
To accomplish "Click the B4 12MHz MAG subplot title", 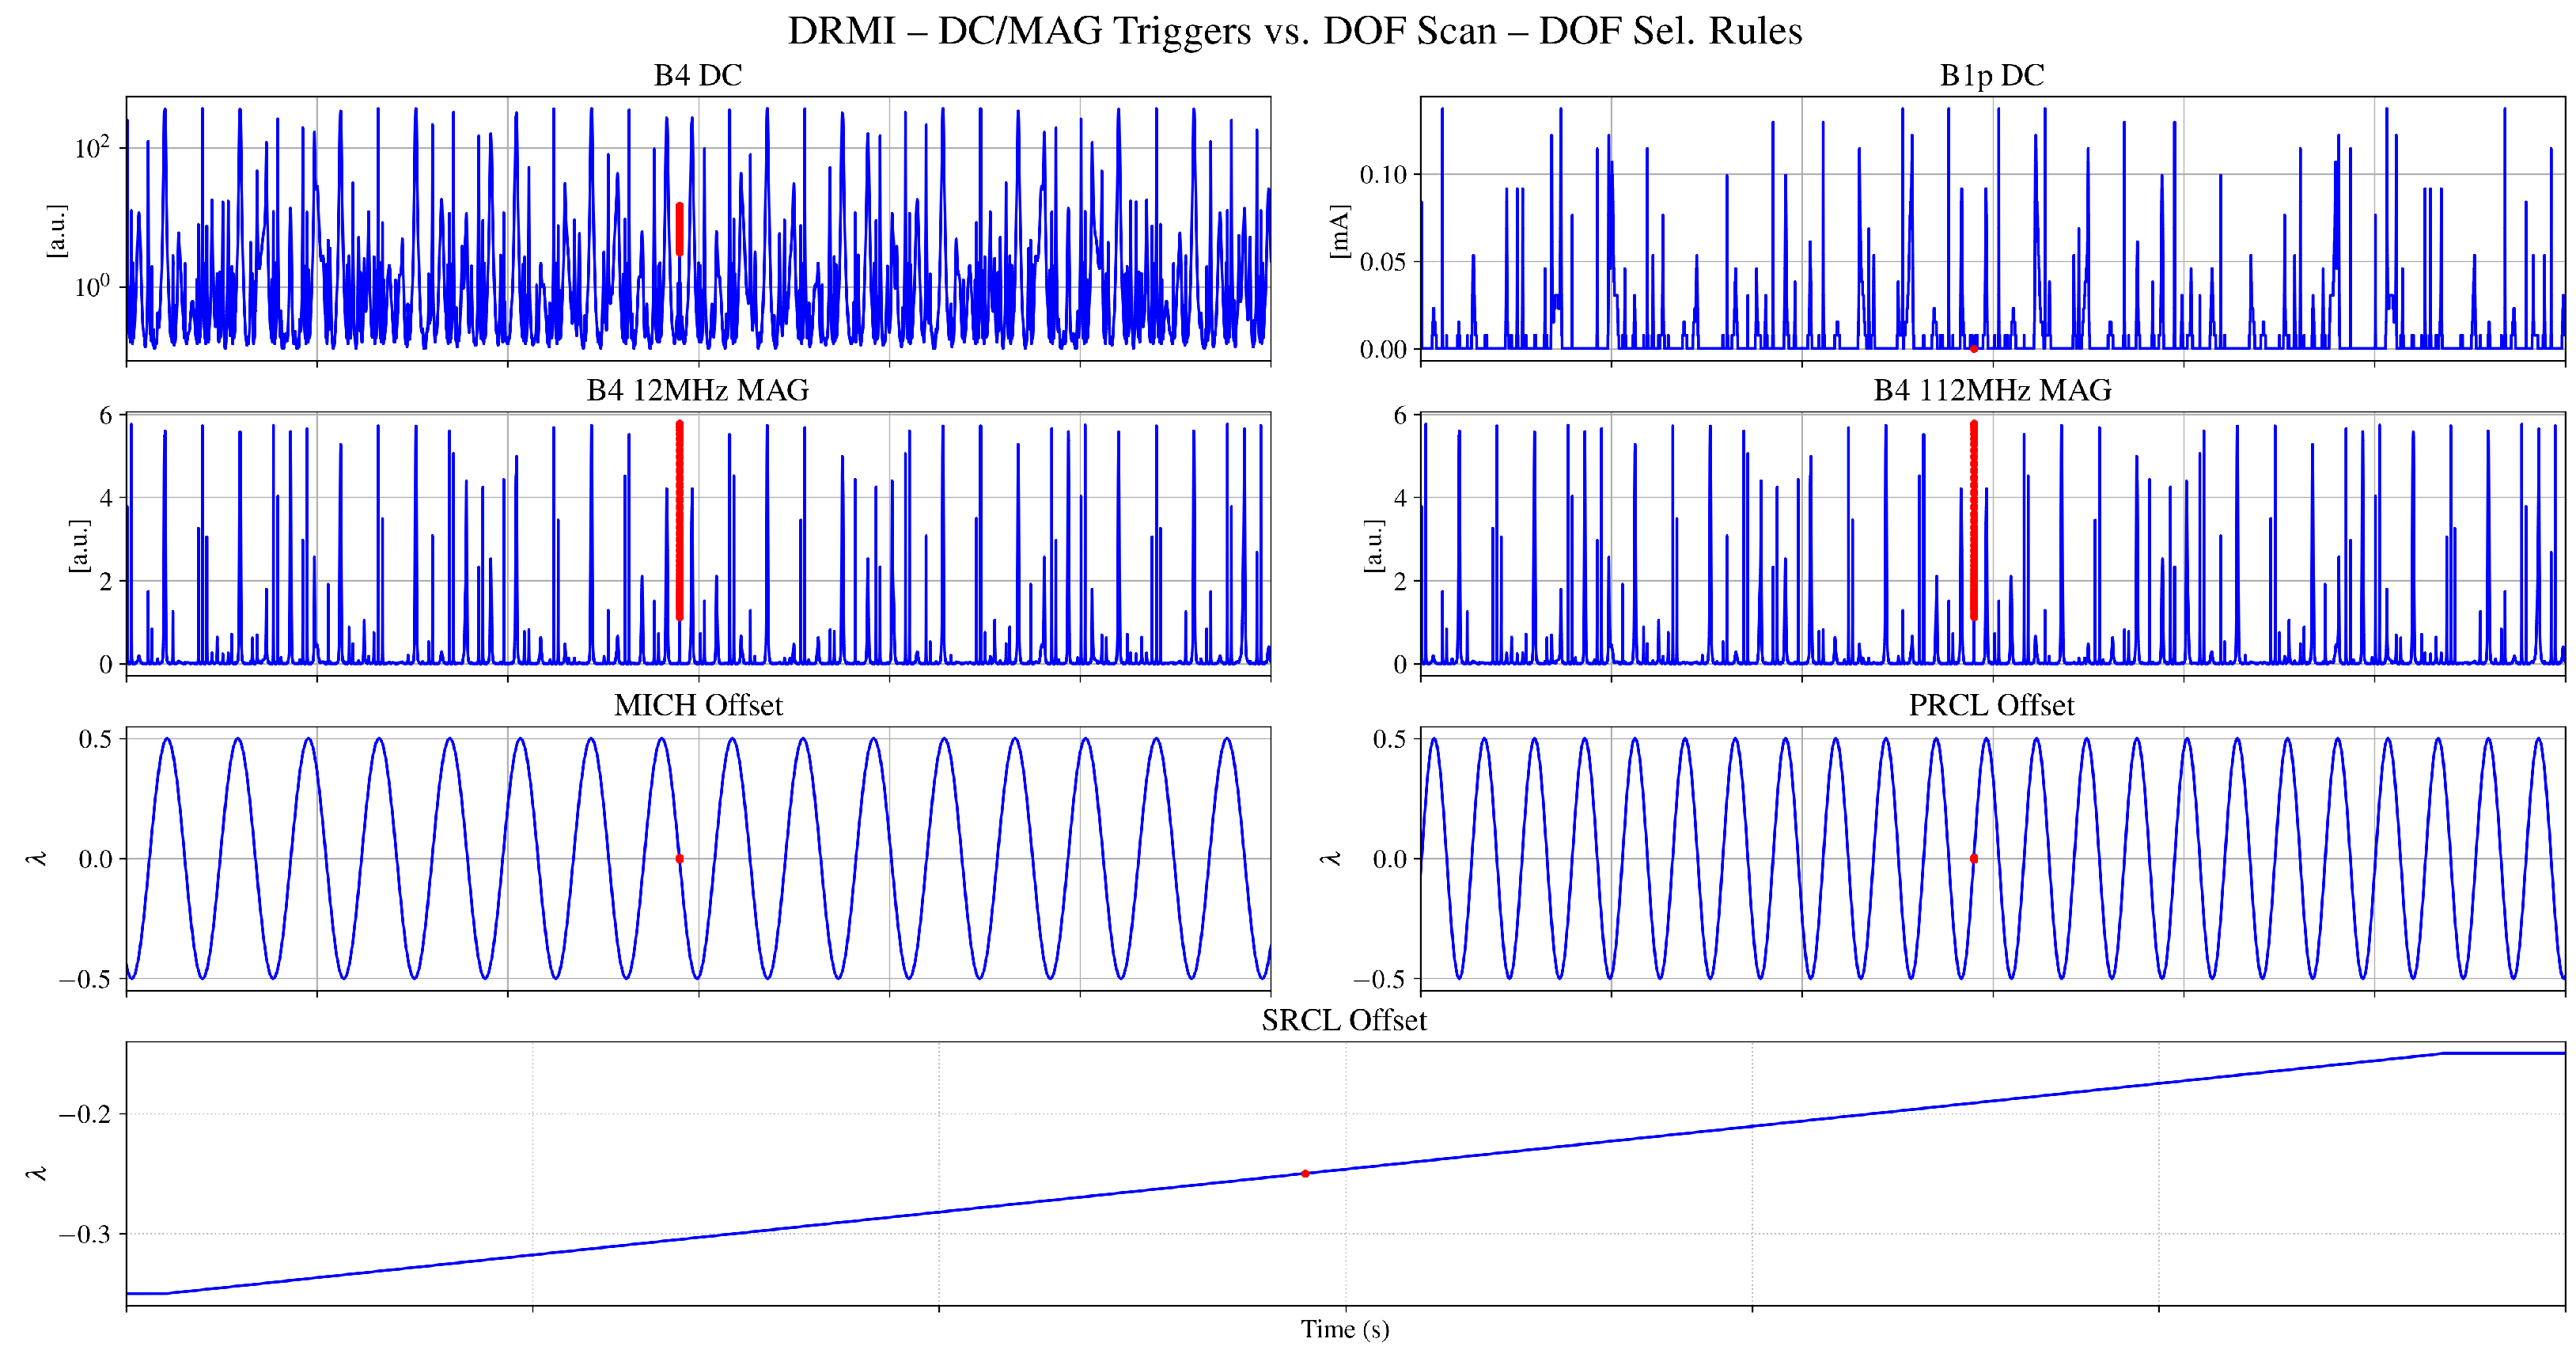I will [x=697, y=390].
